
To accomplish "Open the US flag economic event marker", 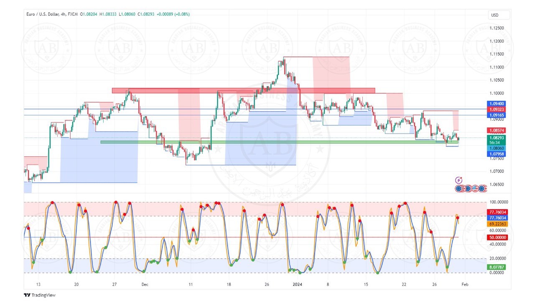I will 475,189.
